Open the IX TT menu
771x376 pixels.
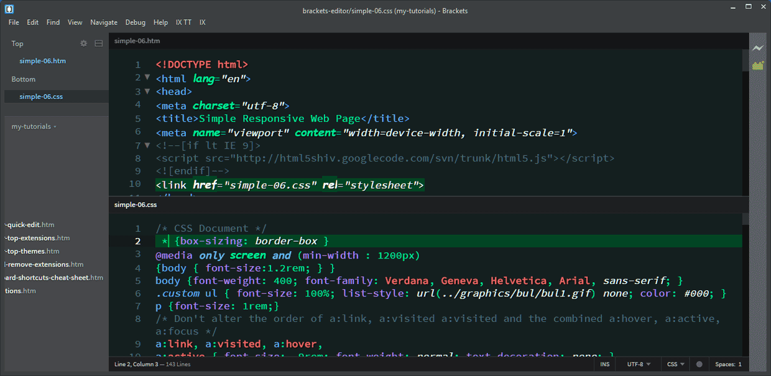tap(183, 22)
